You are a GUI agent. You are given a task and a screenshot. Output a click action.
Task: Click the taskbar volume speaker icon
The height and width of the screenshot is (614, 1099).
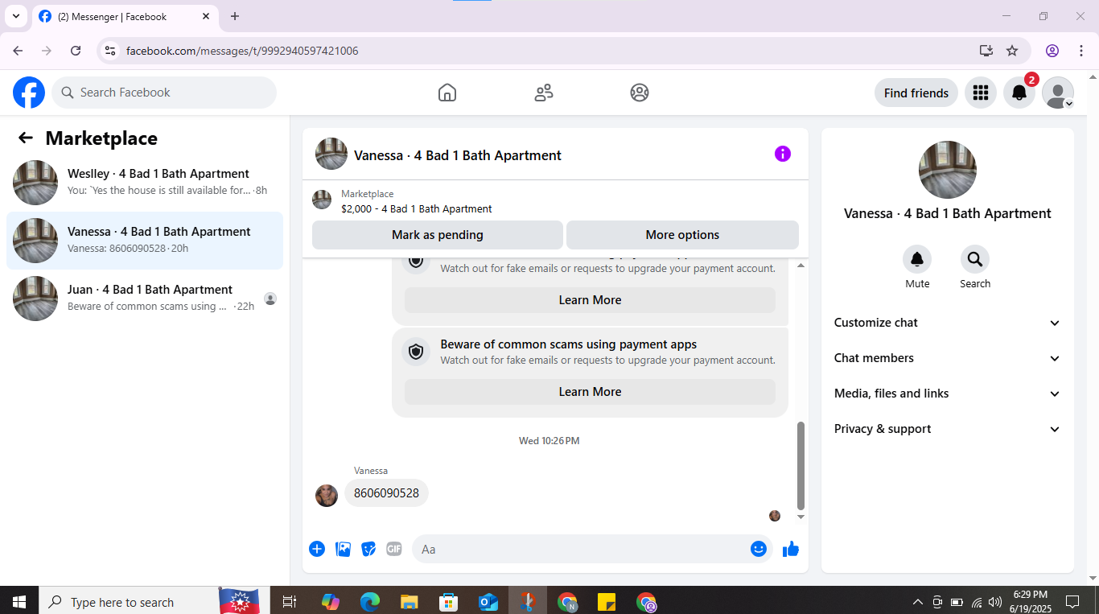tap(995, 602)
